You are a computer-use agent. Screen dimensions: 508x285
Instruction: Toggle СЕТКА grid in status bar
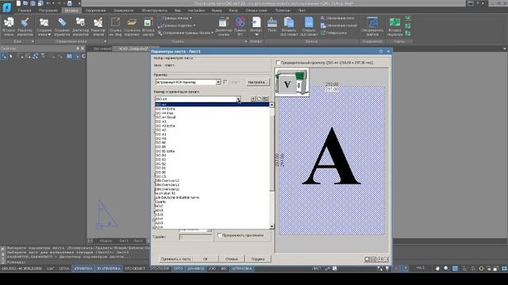(63, 268)
